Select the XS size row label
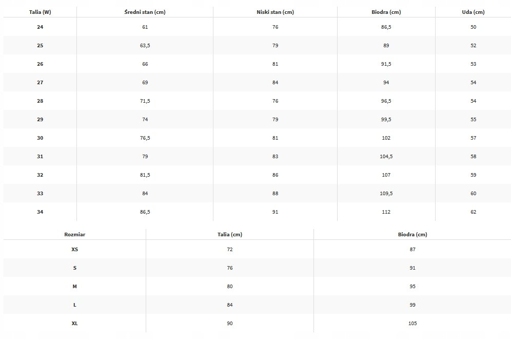Screen dimensions: 511x339 click(x=74, y=249)
